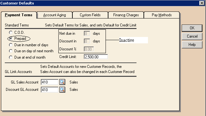Go to the Finance Charges tab
Image resolution: width=206 pixels, height=116 pixels.
tap(126, 15)
